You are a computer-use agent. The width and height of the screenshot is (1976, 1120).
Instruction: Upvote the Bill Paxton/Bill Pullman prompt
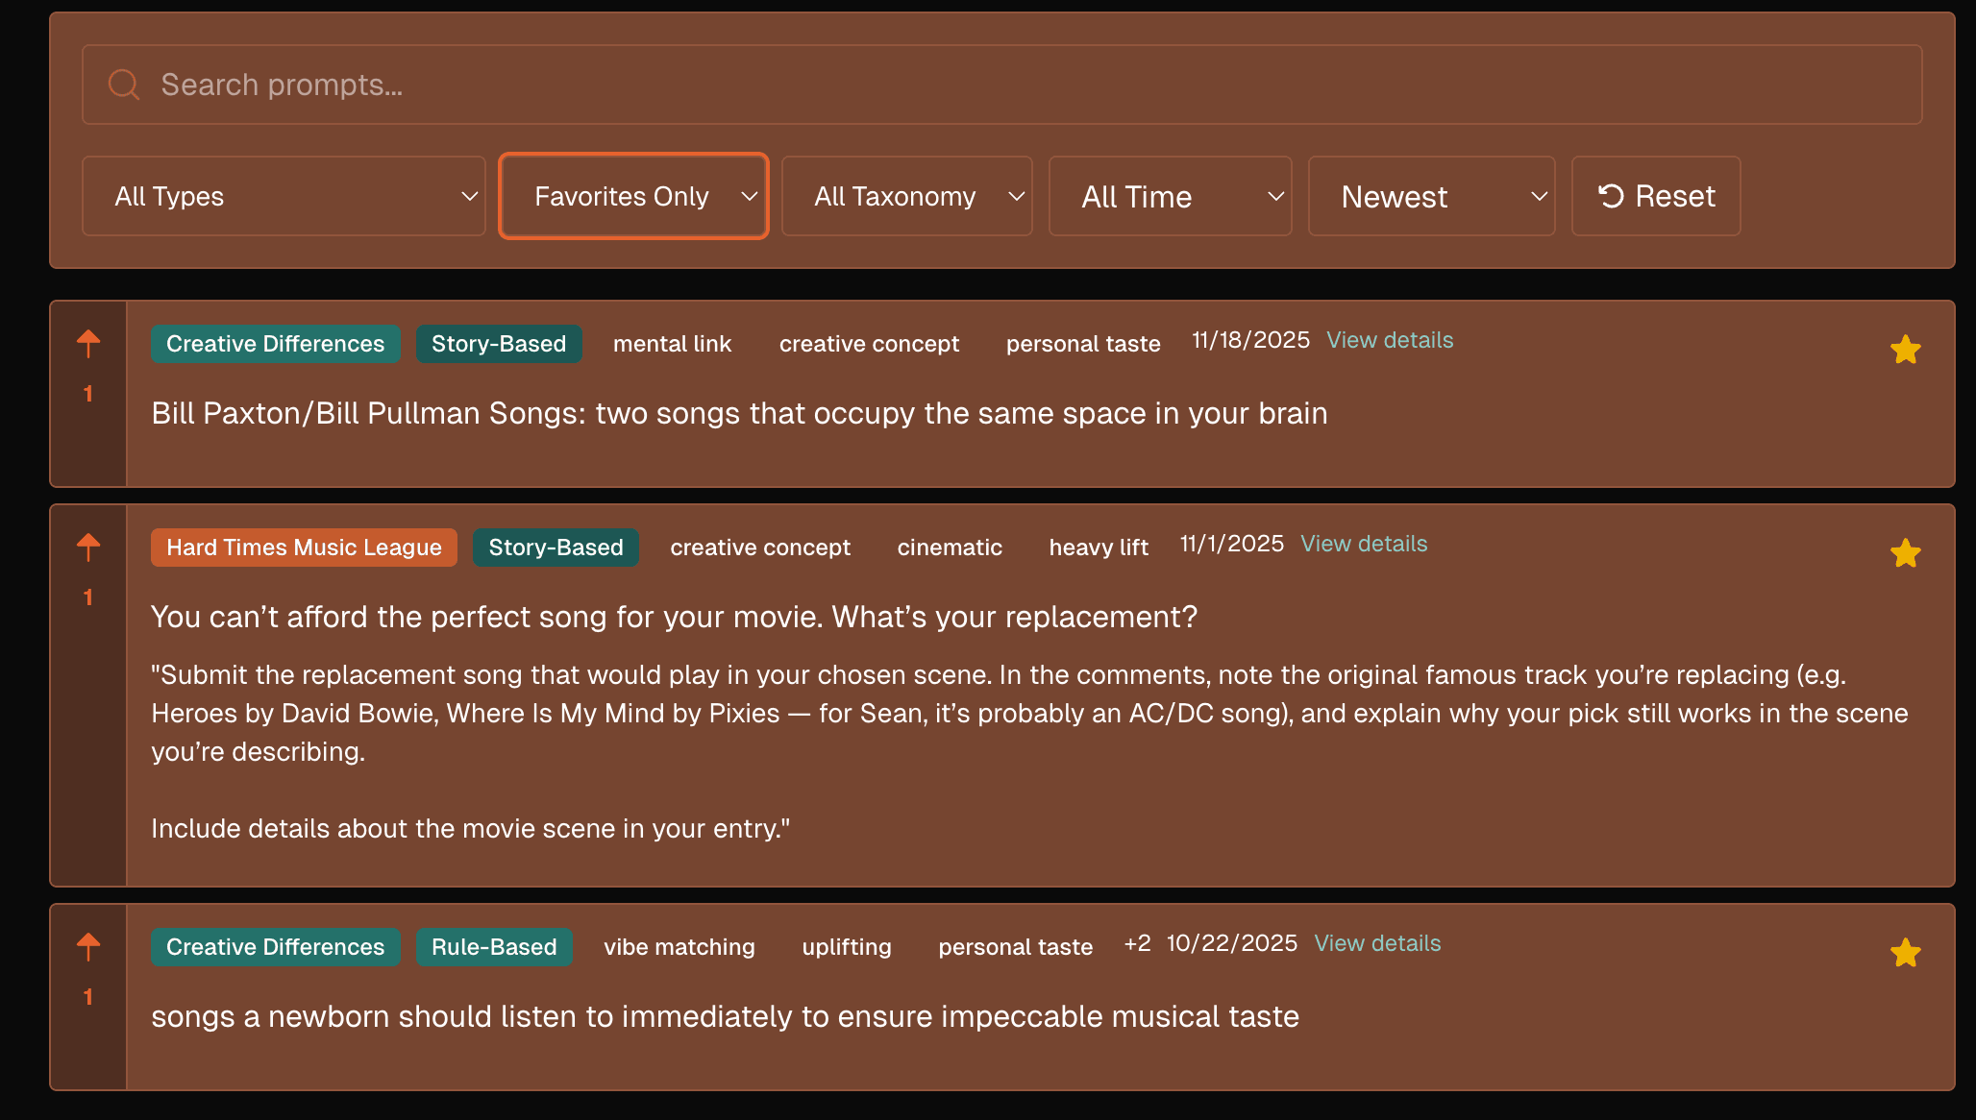[87, 341]
